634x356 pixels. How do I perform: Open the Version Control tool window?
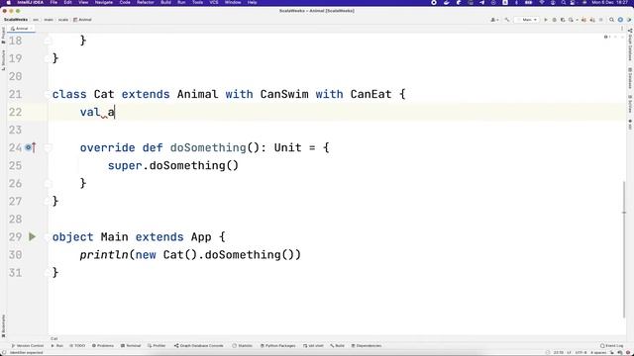tap(28, 346)
